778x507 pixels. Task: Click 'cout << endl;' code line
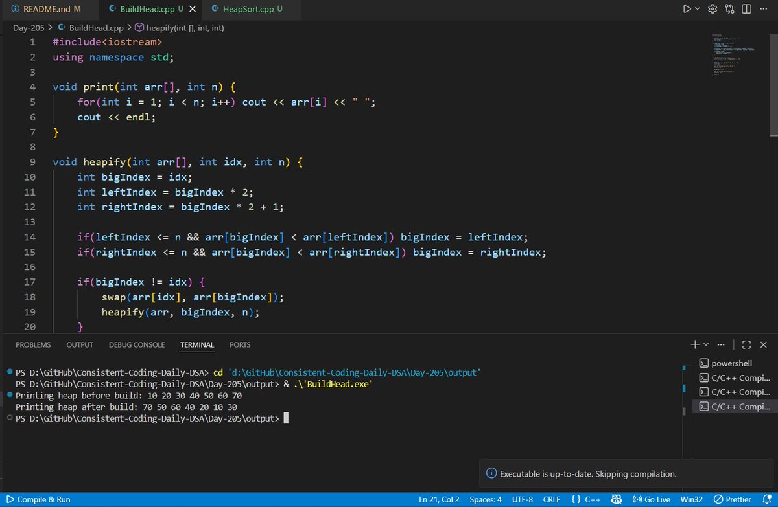tap(117, 117)
